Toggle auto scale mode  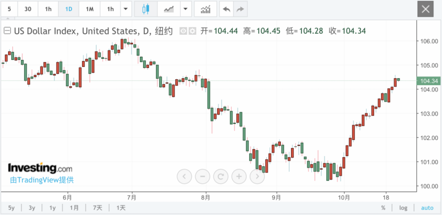pyautogui.click(x=427, y=208)
